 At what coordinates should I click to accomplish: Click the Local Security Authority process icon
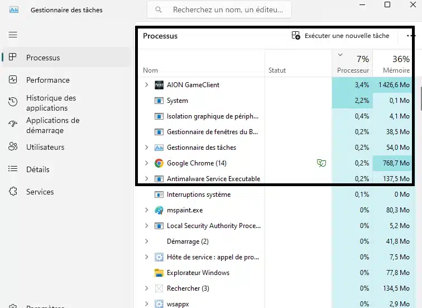point(159,226)
